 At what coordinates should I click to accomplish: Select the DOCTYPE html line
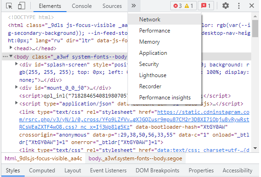click(31, 17)
